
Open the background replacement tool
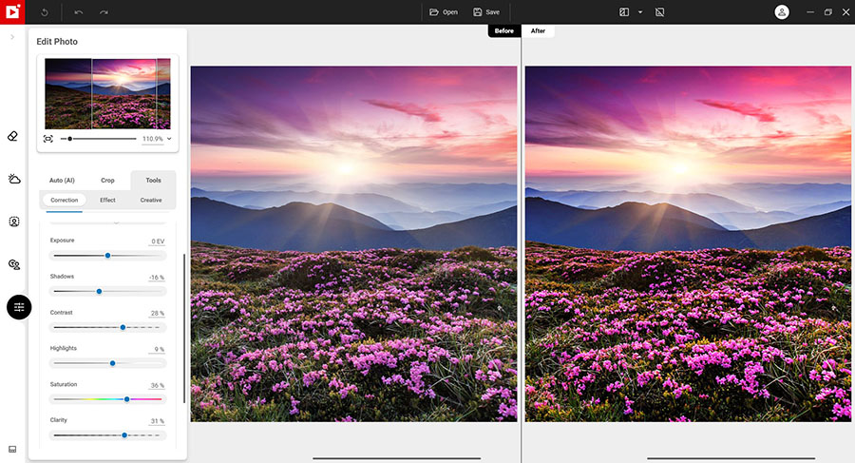pyautogui.click(x=13, y=264)
